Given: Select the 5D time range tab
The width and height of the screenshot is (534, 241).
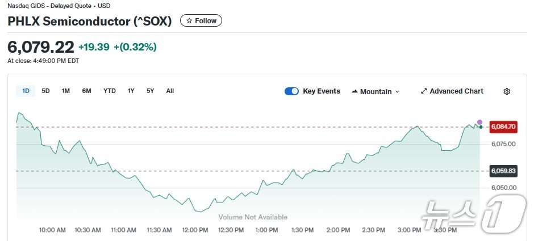Looking at the screenshot, I should pyautogui.click(x=45, y=91).
